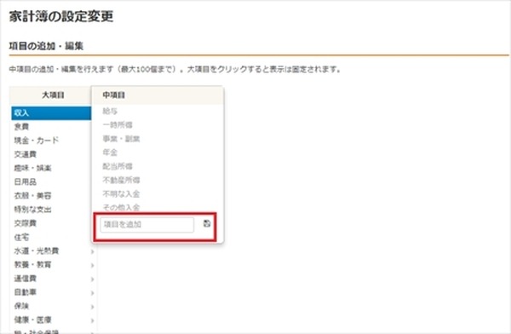
Task: Click the 不動産所得 sub-item
Action: point(121,180)
